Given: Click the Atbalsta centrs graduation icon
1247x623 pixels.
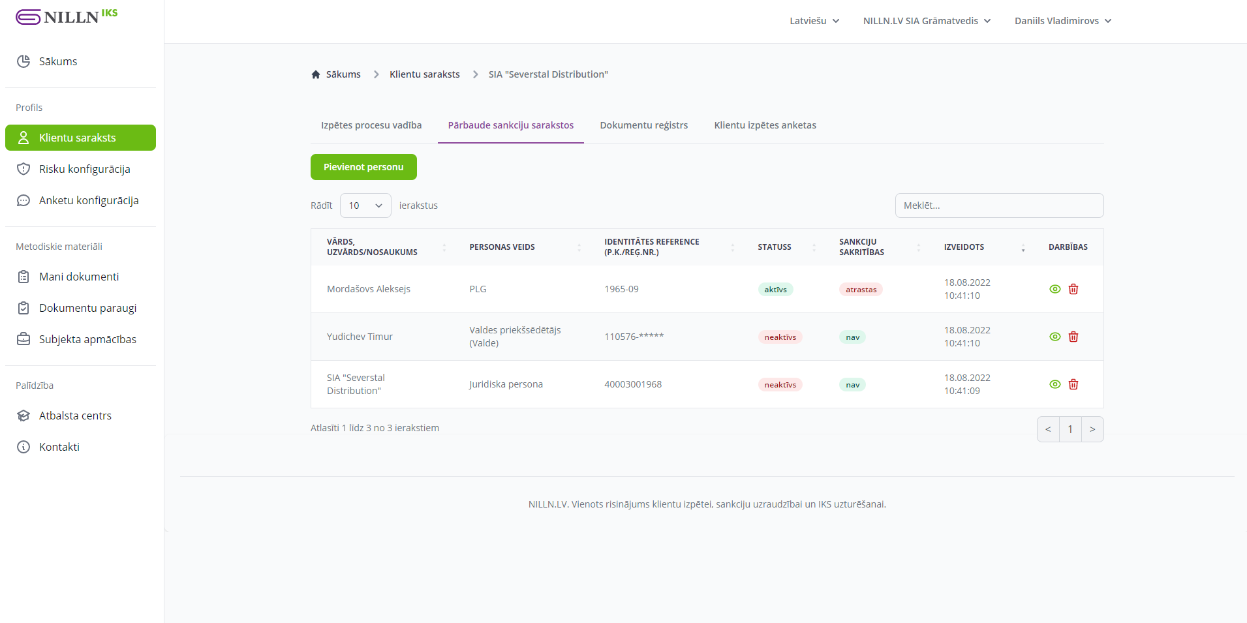Looking at the screenshot, I should (x=23, y=416).
